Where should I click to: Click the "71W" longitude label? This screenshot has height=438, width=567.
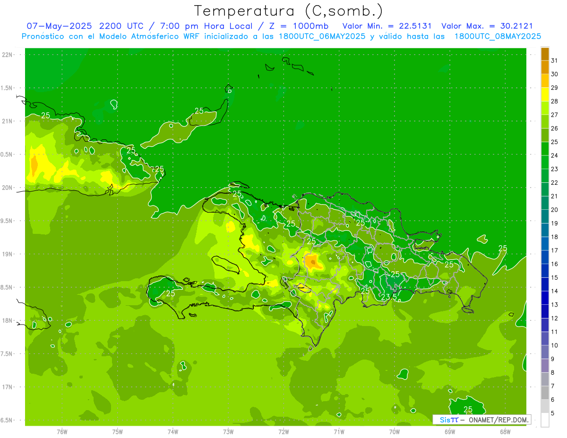[339, 432]
